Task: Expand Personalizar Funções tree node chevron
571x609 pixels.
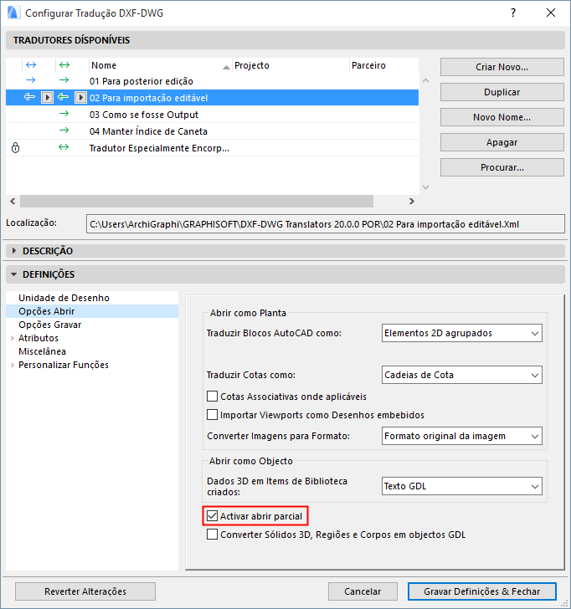Action: [x=13, y=365]
